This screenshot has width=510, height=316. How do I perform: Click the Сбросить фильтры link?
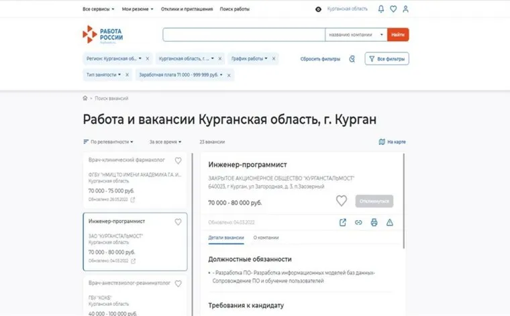coord(320,59)
